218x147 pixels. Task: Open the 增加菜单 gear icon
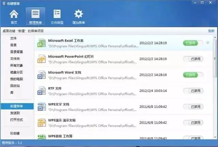pyautogui.click(x=79, y=17)
